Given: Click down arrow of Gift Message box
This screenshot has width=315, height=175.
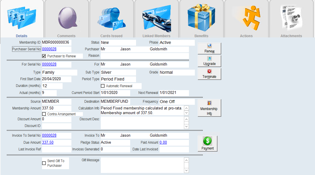Looking at the screenshot, I should (186, 170).
